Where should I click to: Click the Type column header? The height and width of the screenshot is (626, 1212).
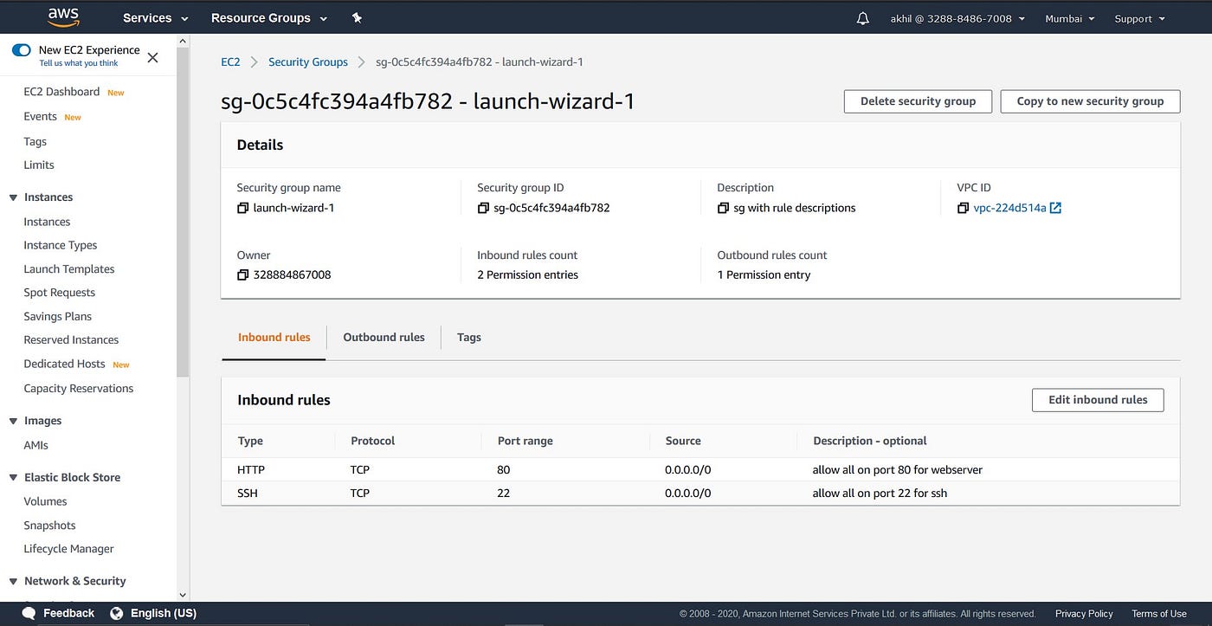[250, 441]
